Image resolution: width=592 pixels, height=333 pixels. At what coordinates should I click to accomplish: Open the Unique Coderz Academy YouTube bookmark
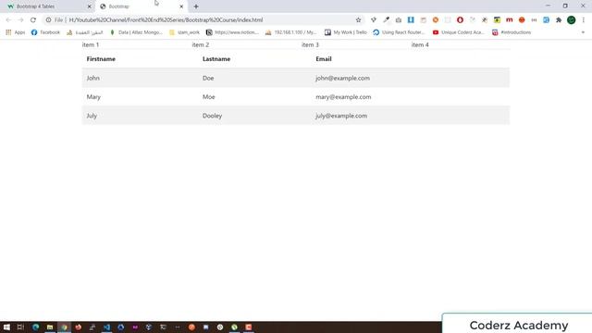(459, 32)
